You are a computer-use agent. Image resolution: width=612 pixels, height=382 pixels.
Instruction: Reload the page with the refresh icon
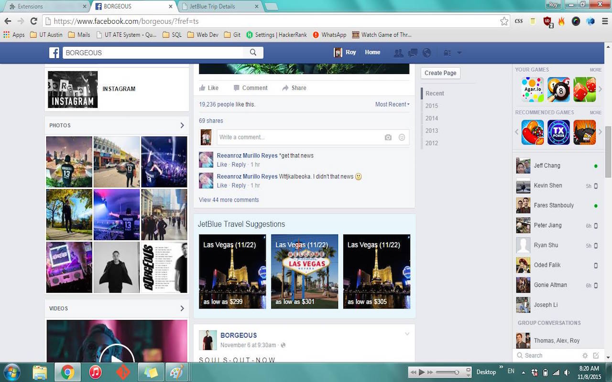pyautogui.click(x=34, y=21)
